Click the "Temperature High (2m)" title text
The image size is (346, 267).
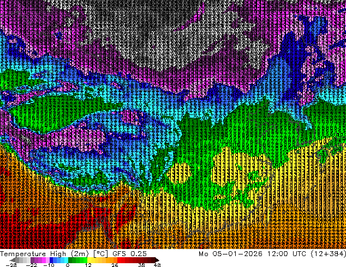click(x=44, y=254)
